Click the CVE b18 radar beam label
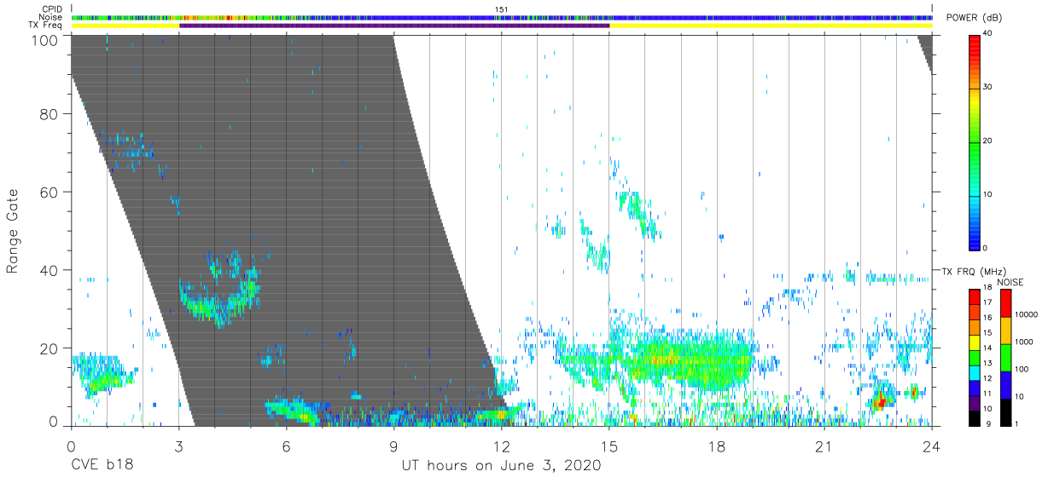1048x483 pixels. pyautogui.click(x=102, y=466)
